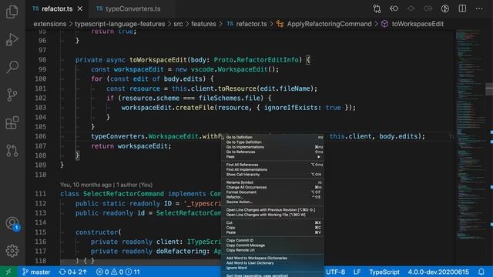The height and width of the screenshot is (277, 493).
Task: Change end of line sequence LF
Action: (357, 272)
